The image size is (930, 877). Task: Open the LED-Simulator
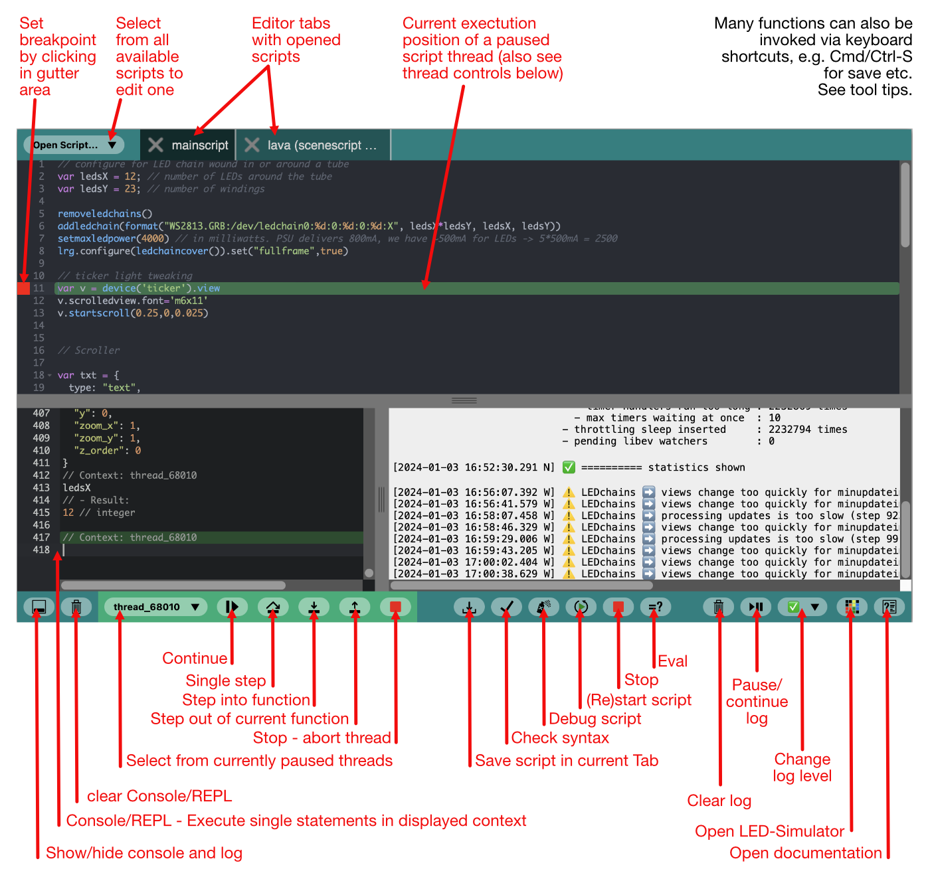[853, 606]
